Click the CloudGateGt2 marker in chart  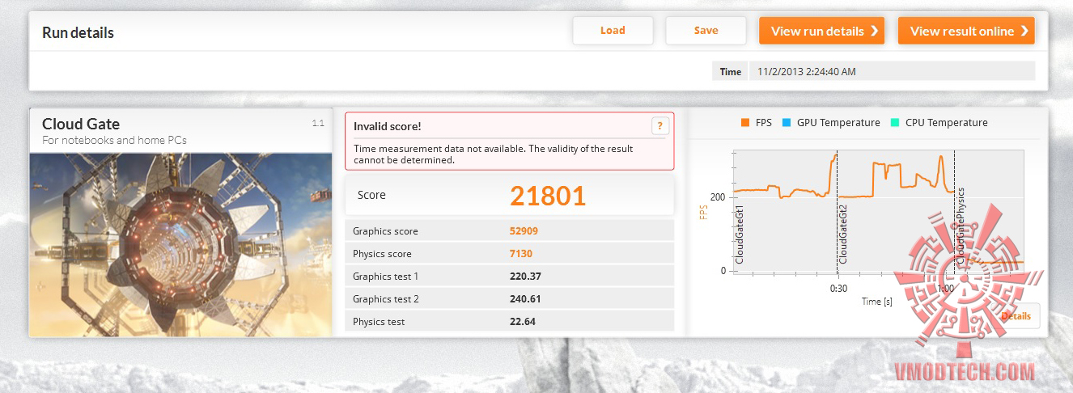click(x=842, y=234)
